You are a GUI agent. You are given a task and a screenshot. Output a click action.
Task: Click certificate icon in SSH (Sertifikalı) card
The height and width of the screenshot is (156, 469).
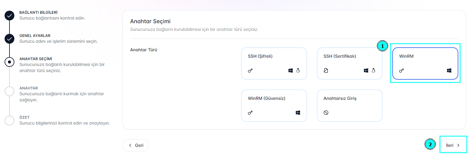click(326, 71)
